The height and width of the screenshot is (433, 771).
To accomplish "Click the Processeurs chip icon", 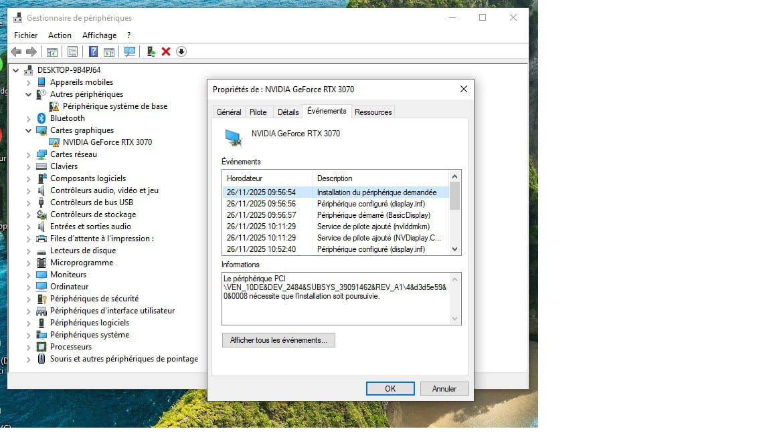I will [x=41, y=347].
